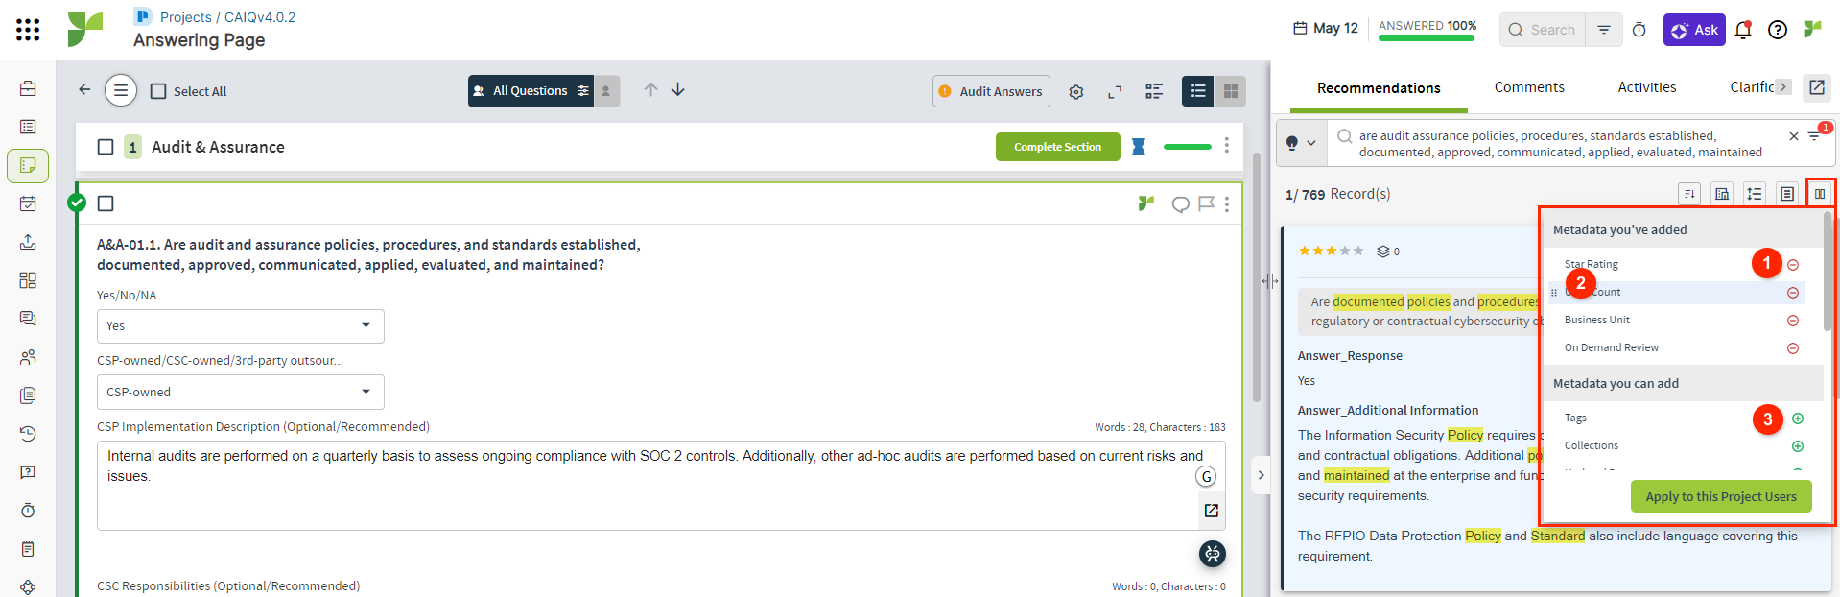Image resolution: width=1840 pixels, height=597 pixels.
Task: Collapse the right panel chevron
Action: pyautogui.click(x=1262, y=475)
